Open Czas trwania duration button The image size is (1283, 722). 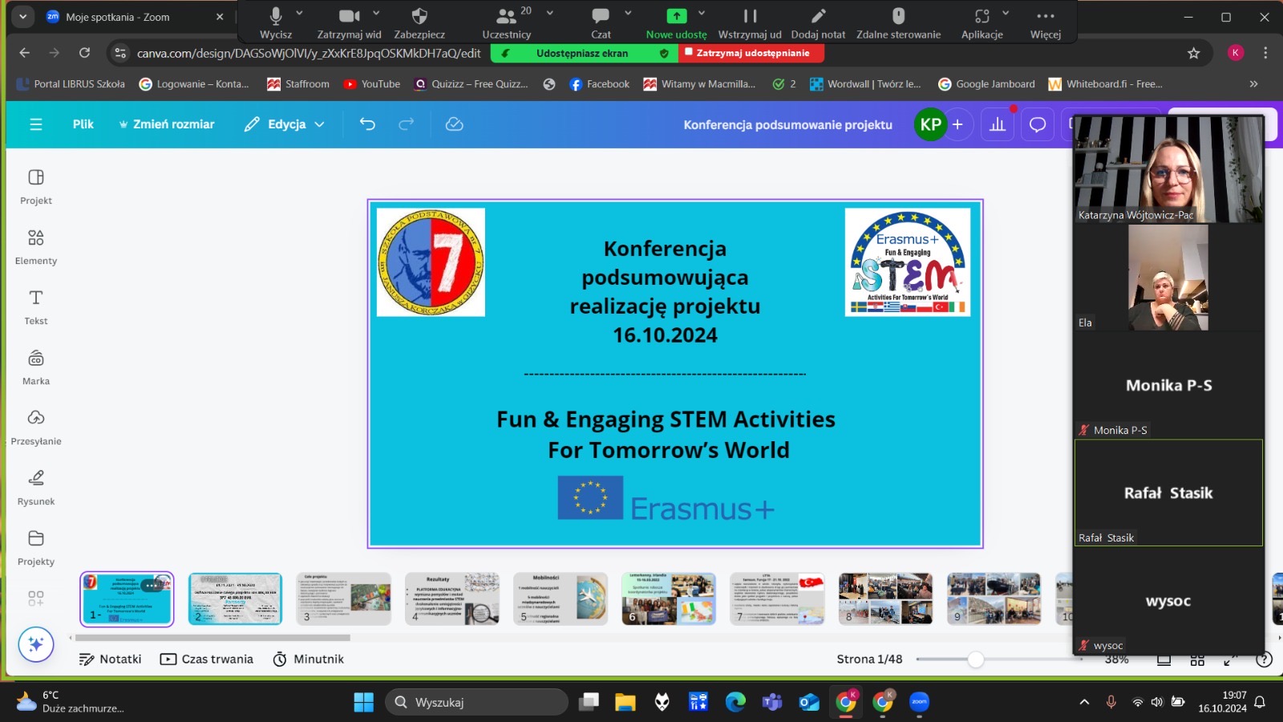click(207, 659)
